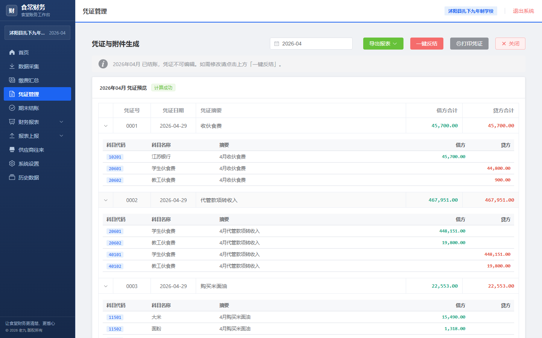This screenshot has height=338, width=542.
Task: Click account code 11502 tag
Action: [x=115, y=329]
